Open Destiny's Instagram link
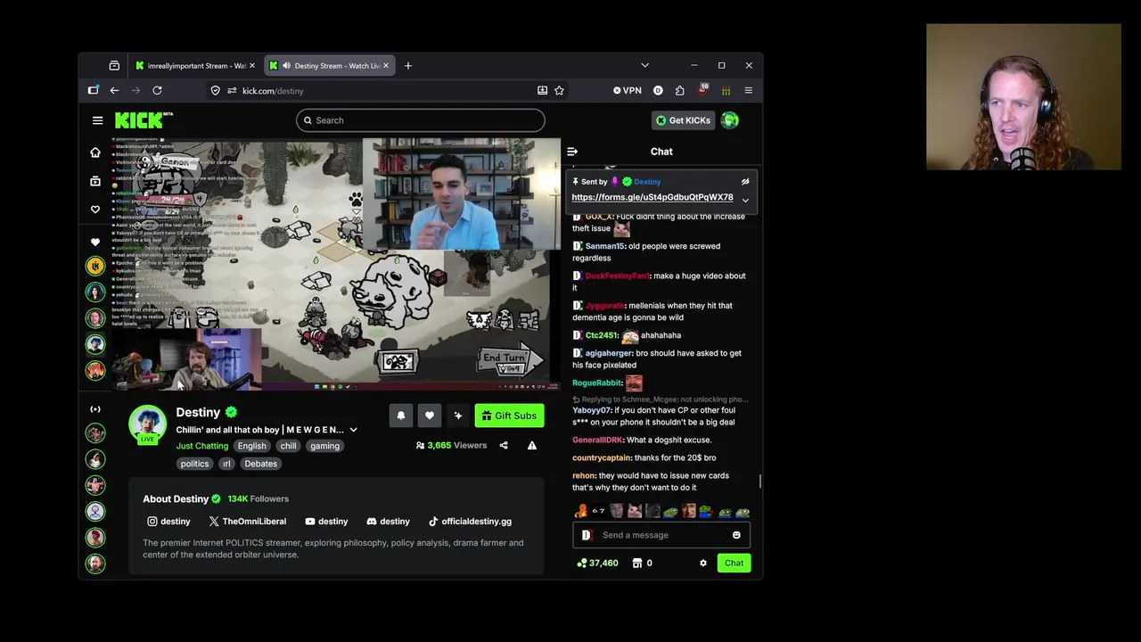1141x642 pixels. [x=168, y=522]
